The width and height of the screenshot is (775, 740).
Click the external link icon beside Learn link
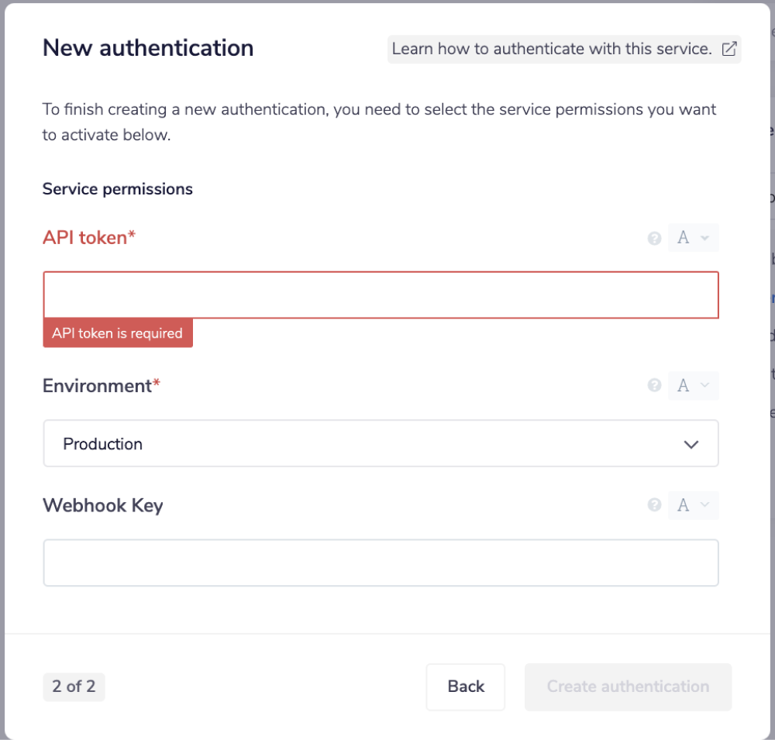[x=729, y=49]
